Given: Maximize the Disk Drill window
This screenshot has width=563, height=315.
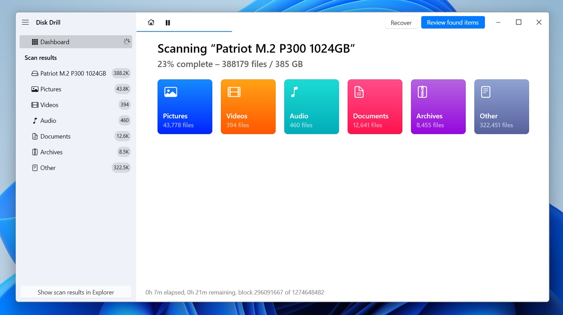Looking at the screenshot, I should pos(519,23).
